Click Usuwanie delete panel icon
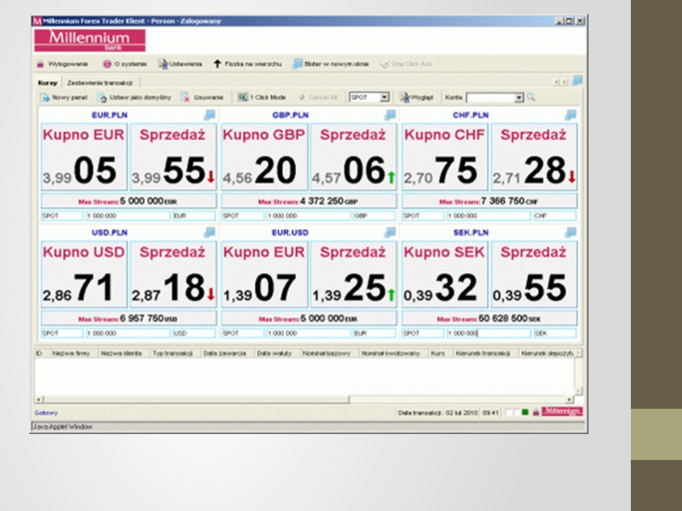The height and width of the screenshot is (511, 682). 185,98
